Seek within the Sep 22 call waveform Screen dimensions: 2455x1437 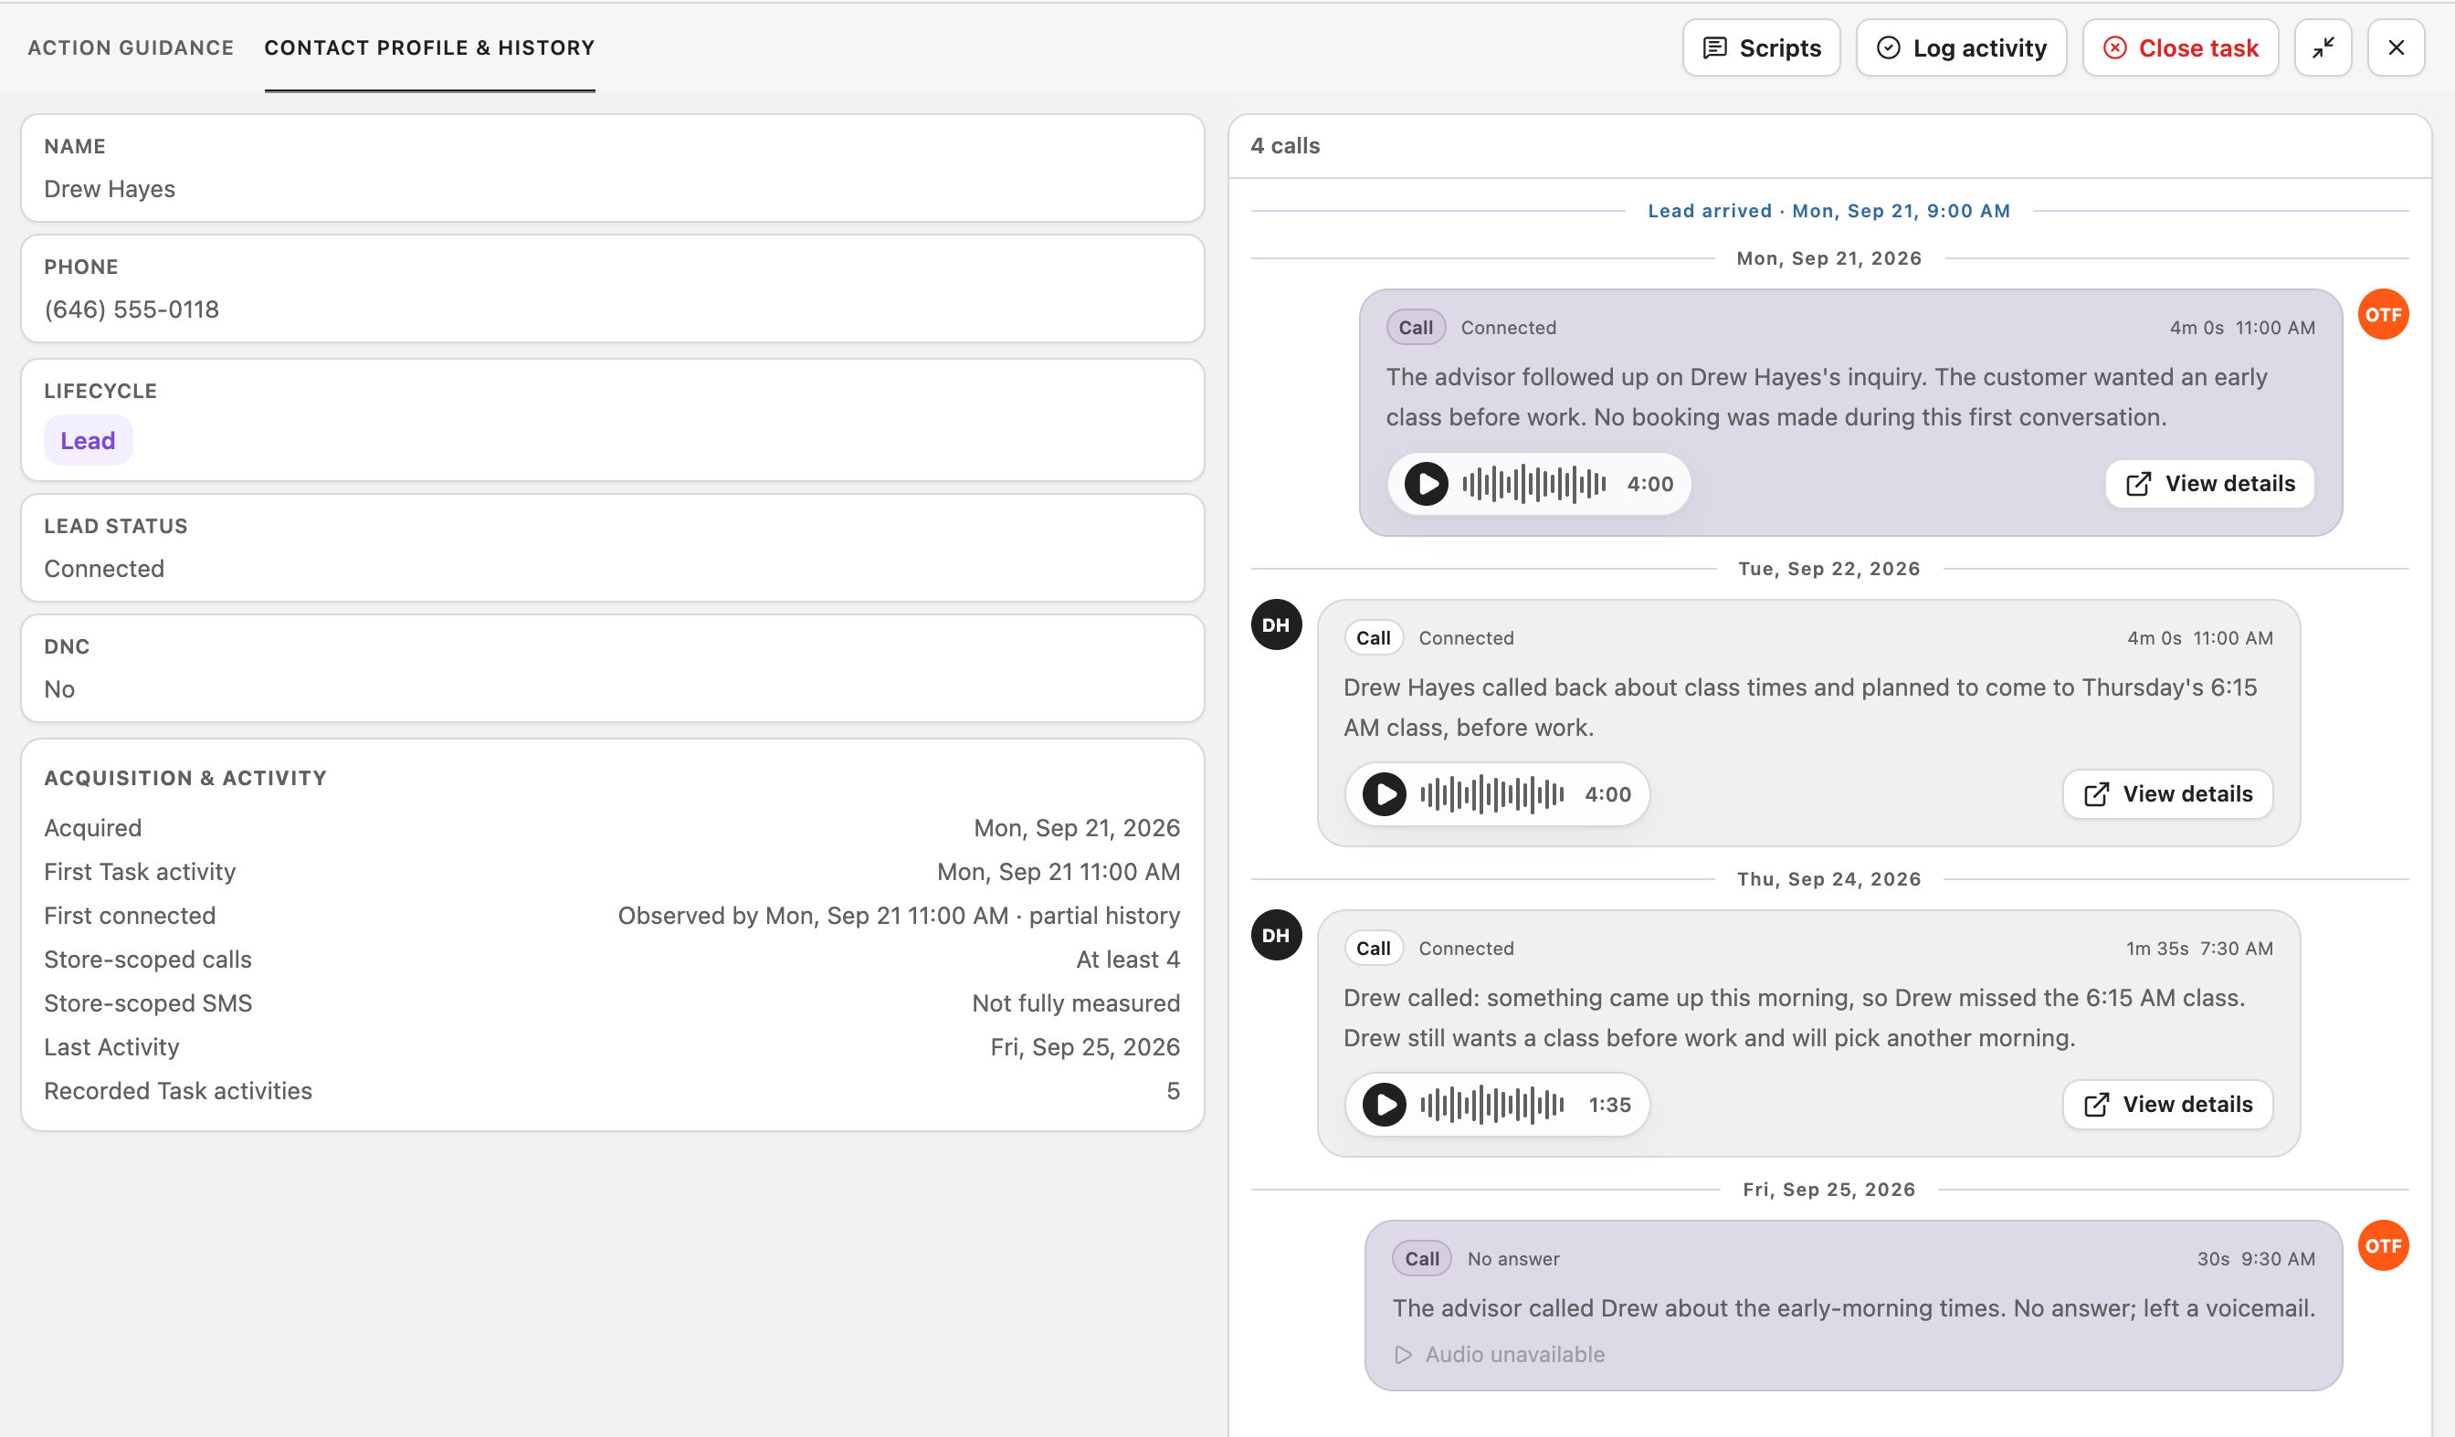[1492, 794]
